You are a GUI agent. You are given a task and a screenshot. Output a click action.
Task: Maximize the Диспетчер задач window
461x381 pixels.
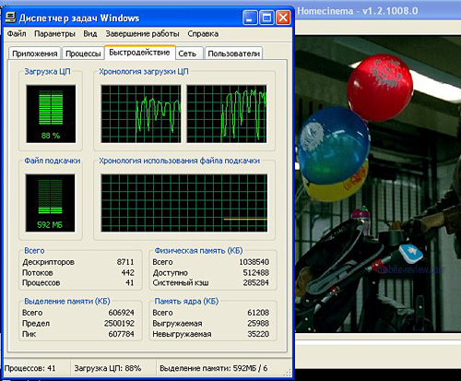(266, 18)
